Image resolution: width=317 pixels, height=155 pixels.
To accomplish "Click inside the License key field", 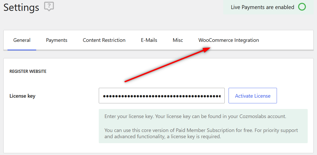I will (162, 96).
